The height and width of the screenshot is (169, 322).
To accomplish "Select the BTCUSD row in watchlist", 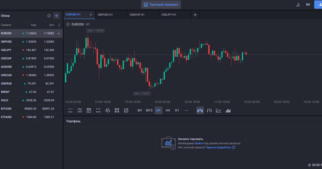I will [31, 109].
